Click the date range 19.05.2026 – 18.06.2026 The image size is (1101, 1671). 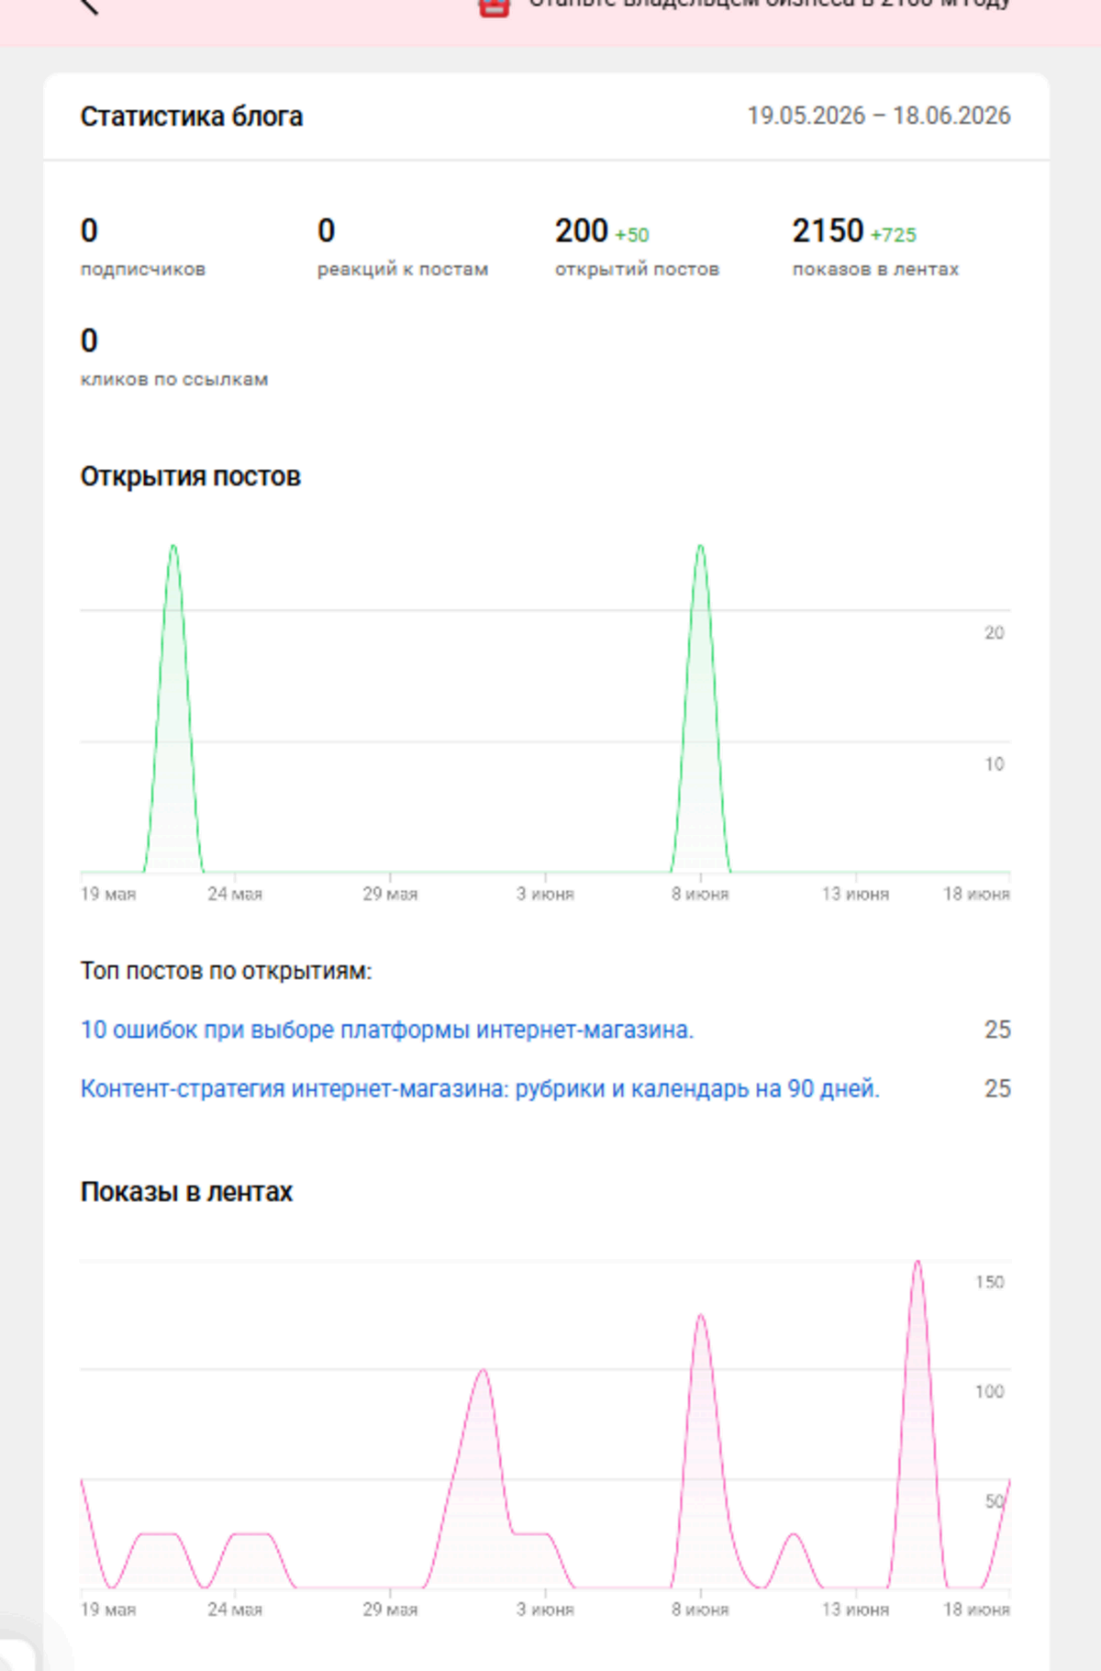point(879,116)
